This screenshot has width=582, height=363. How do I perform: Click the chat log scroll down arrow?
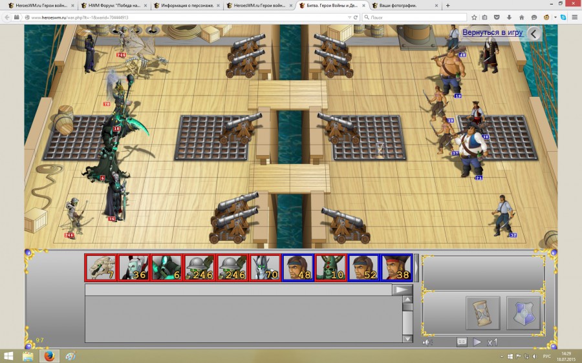[x=407, y=338]
